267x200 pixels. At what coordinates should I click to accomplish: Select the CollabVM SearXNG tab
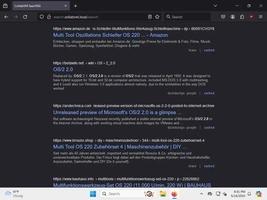click(41, 6)
